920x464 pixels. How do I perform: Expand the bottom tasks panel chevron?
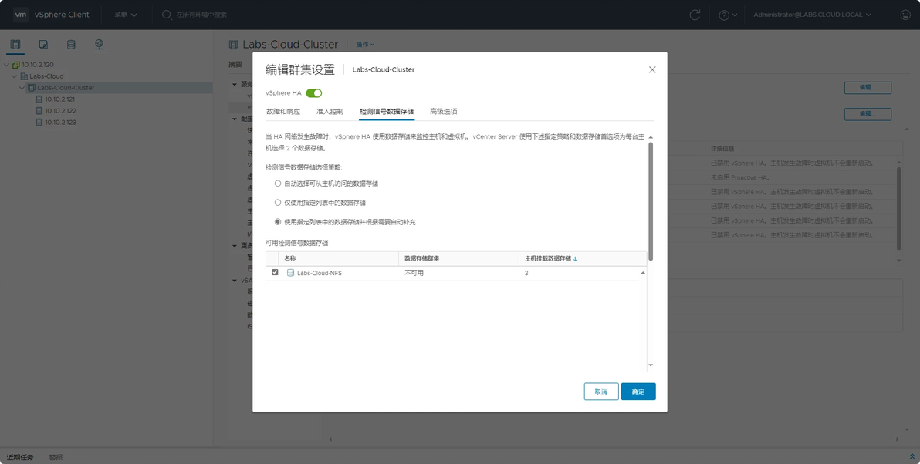click(912, 457)
